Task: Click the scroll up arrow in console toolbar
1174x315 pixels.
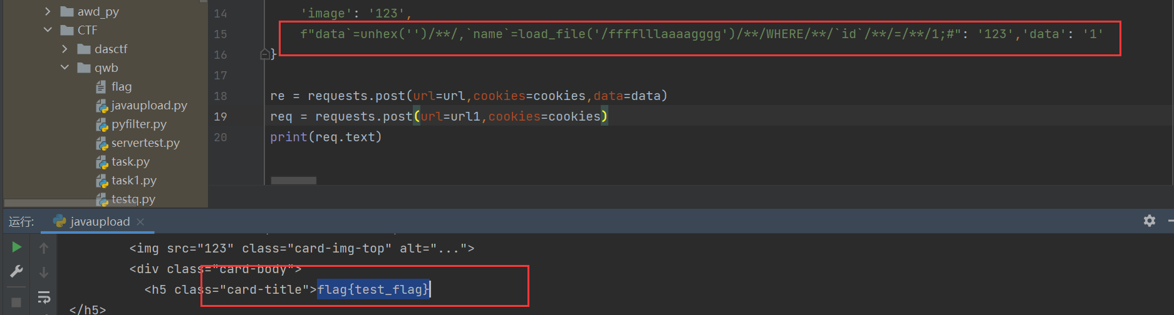Action: coord(44,248)
